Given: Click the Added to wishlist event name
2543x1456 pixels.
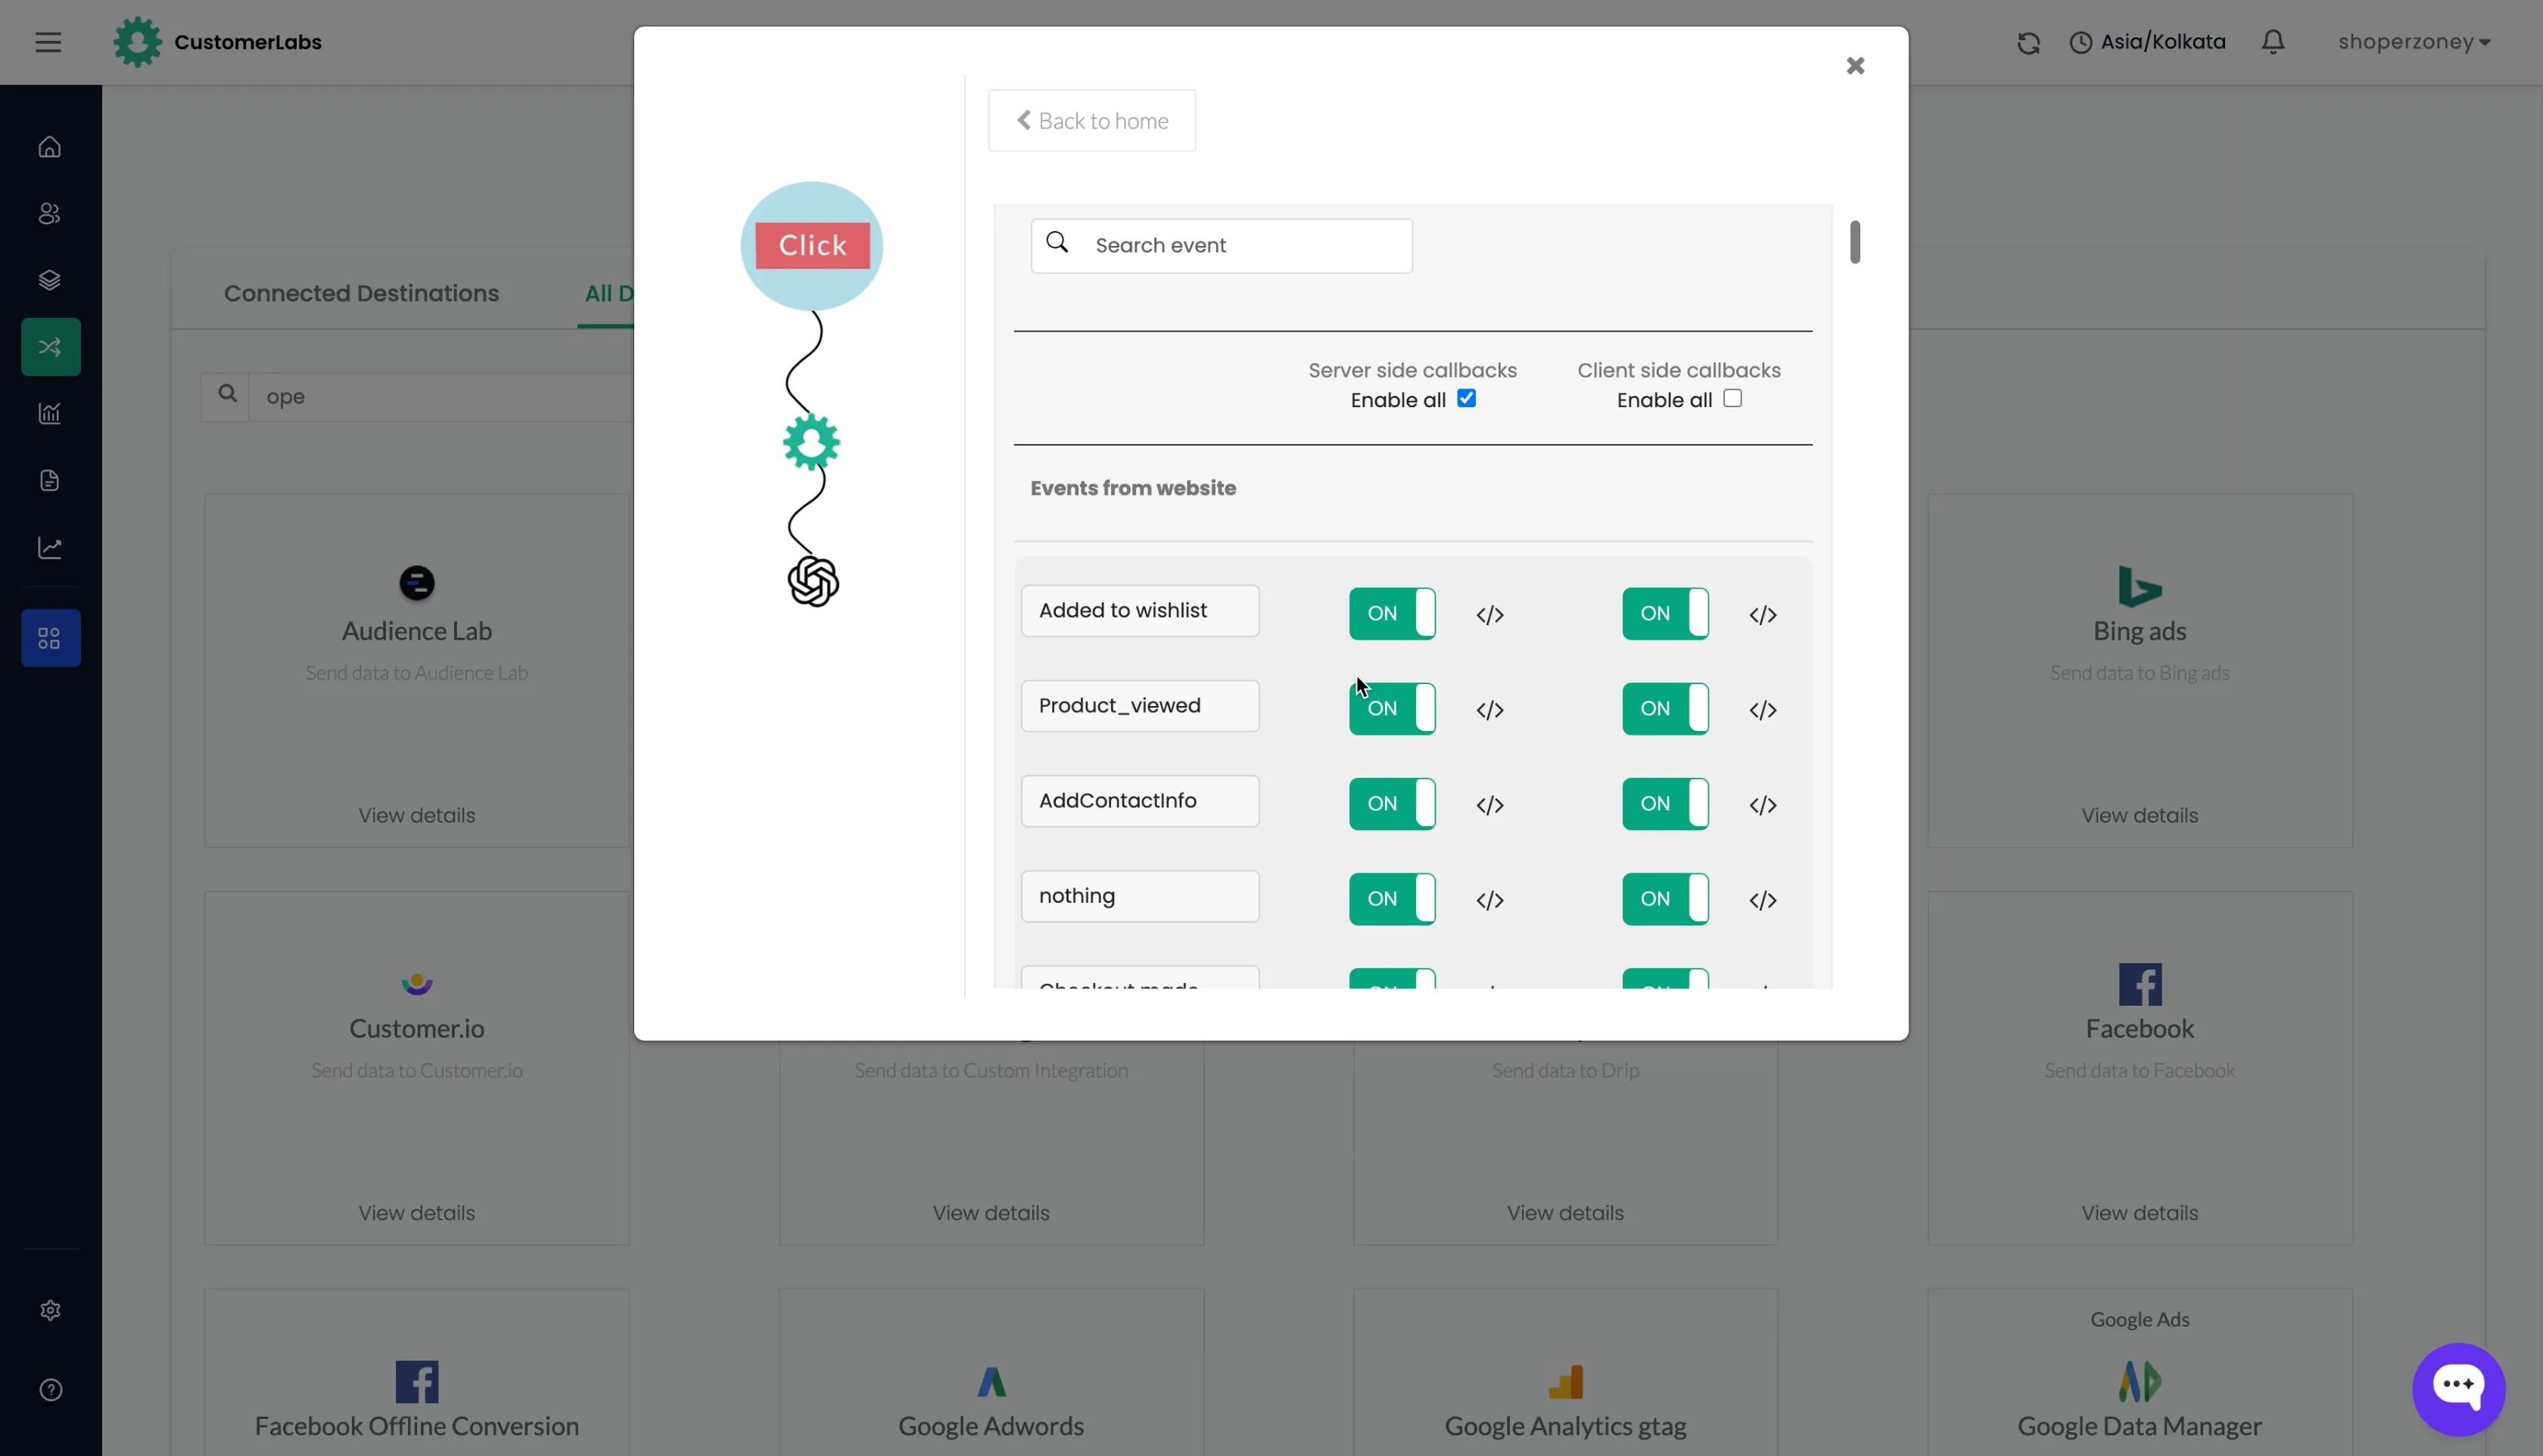Looking at the screenshot, I should pos(1140,610).
